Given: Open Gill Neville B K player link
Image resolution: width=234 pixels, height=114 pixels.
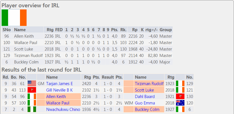Looking at the screenshot, I should coord(59,90).
